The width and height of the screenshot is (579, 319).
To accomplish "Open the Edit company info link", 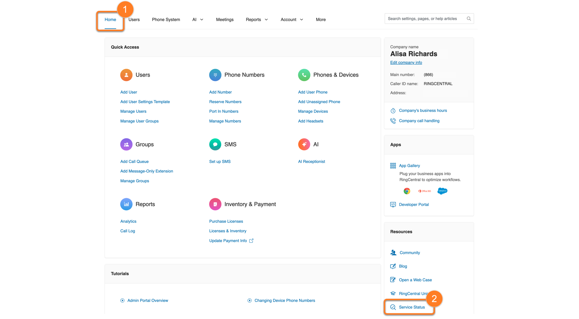I will (x=406, y=63).
